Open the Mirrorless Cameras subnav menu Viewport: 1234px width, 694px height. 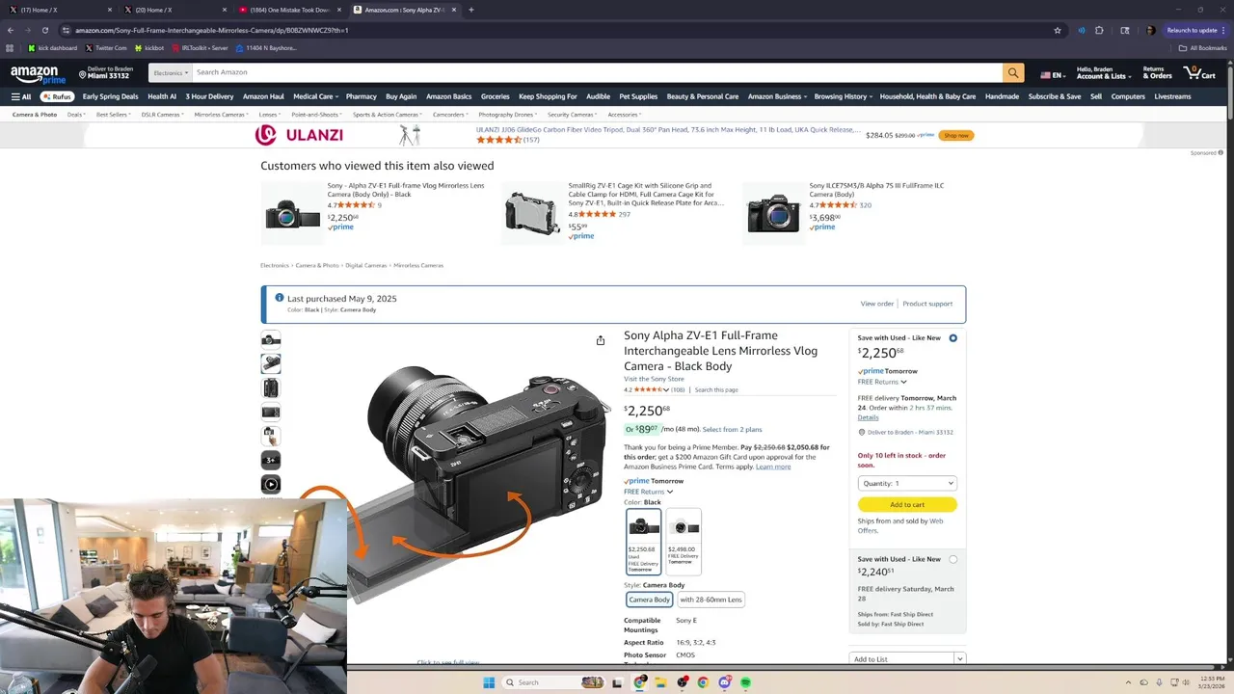(221, 115)
